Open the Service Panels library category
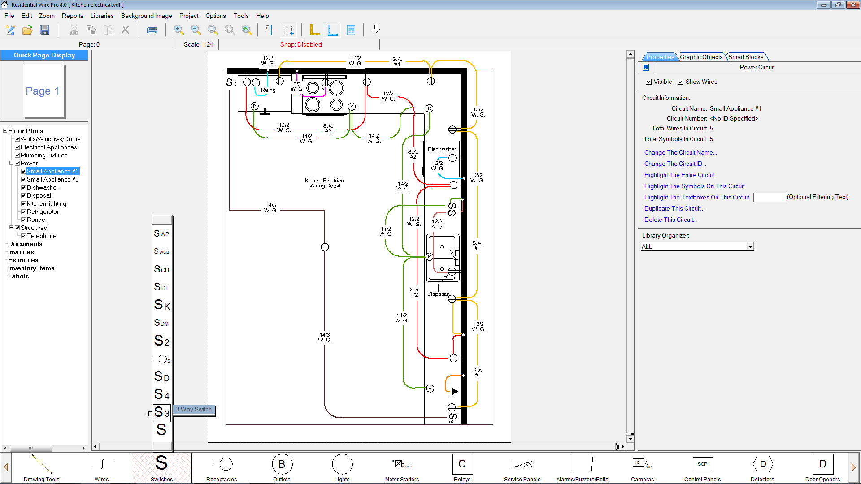This screenshot has height=484, width=861. click(522, 468)
